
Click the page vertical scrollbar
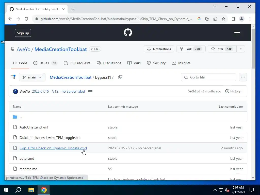(253, 48)
